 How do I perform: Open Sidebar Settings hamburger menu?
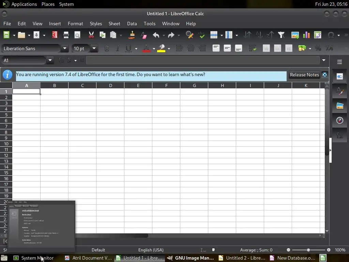click(339, 62)
